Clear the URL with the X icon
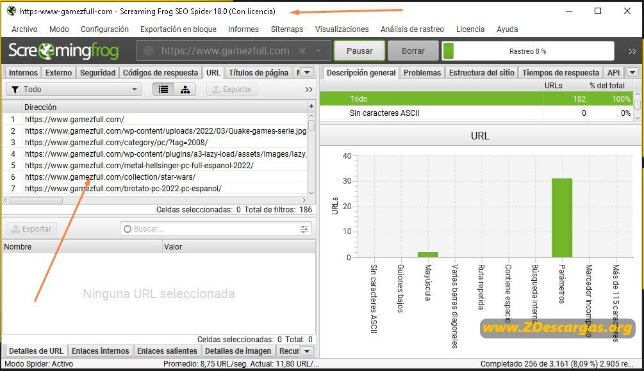This screenshot has height=371, width=644. point(302,51)
